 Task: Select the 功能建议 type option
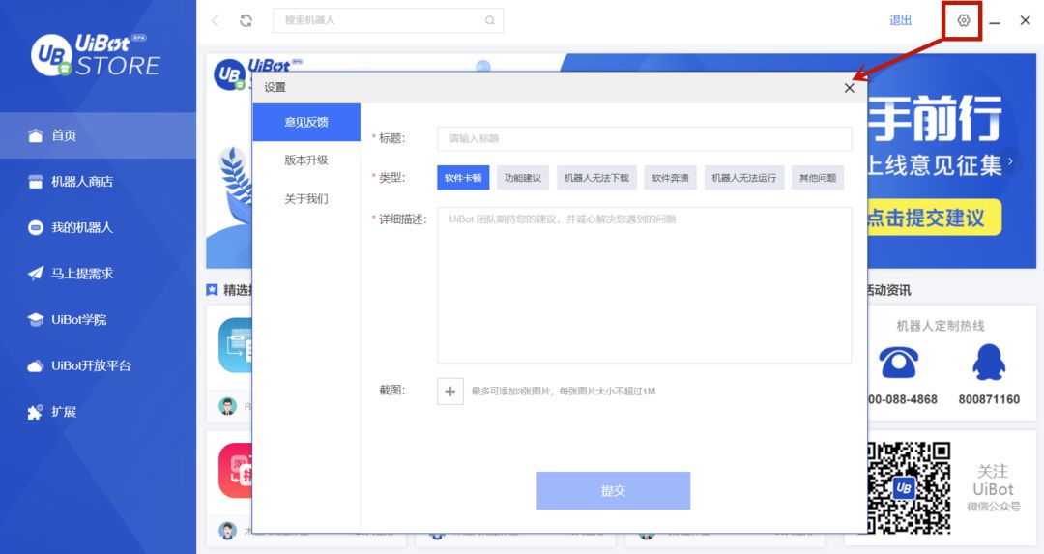[523, 178]
